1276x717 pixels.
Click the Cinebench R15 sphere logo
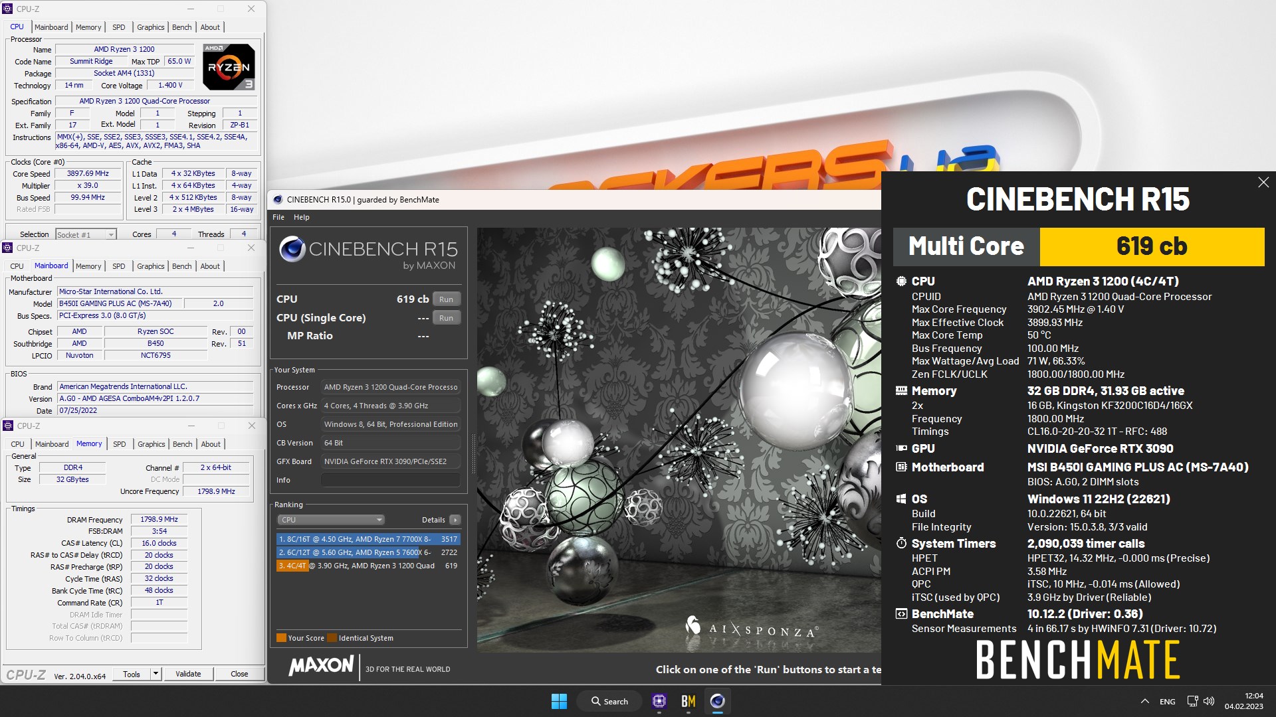292,249
